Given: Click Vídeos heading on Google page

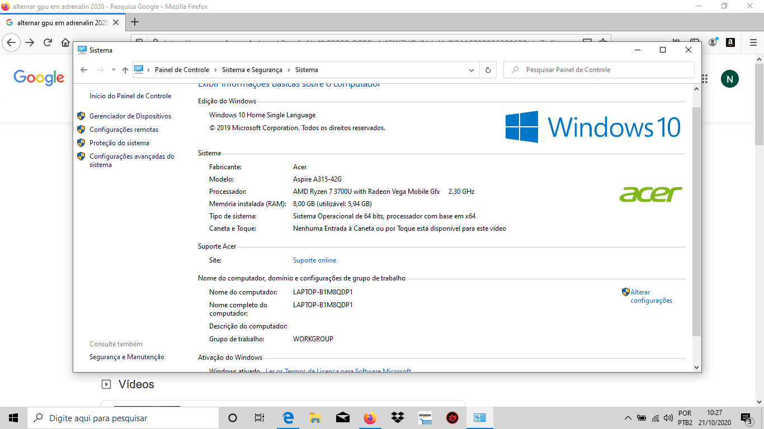Looking at the screenshot, I should coord(136,384).
